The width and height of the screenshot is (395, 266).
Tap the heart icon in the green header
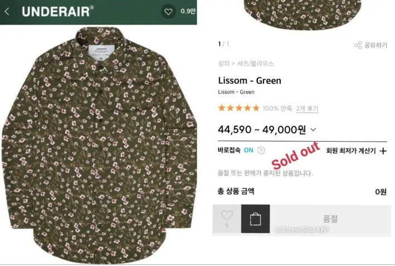click(x=168, y=11)
